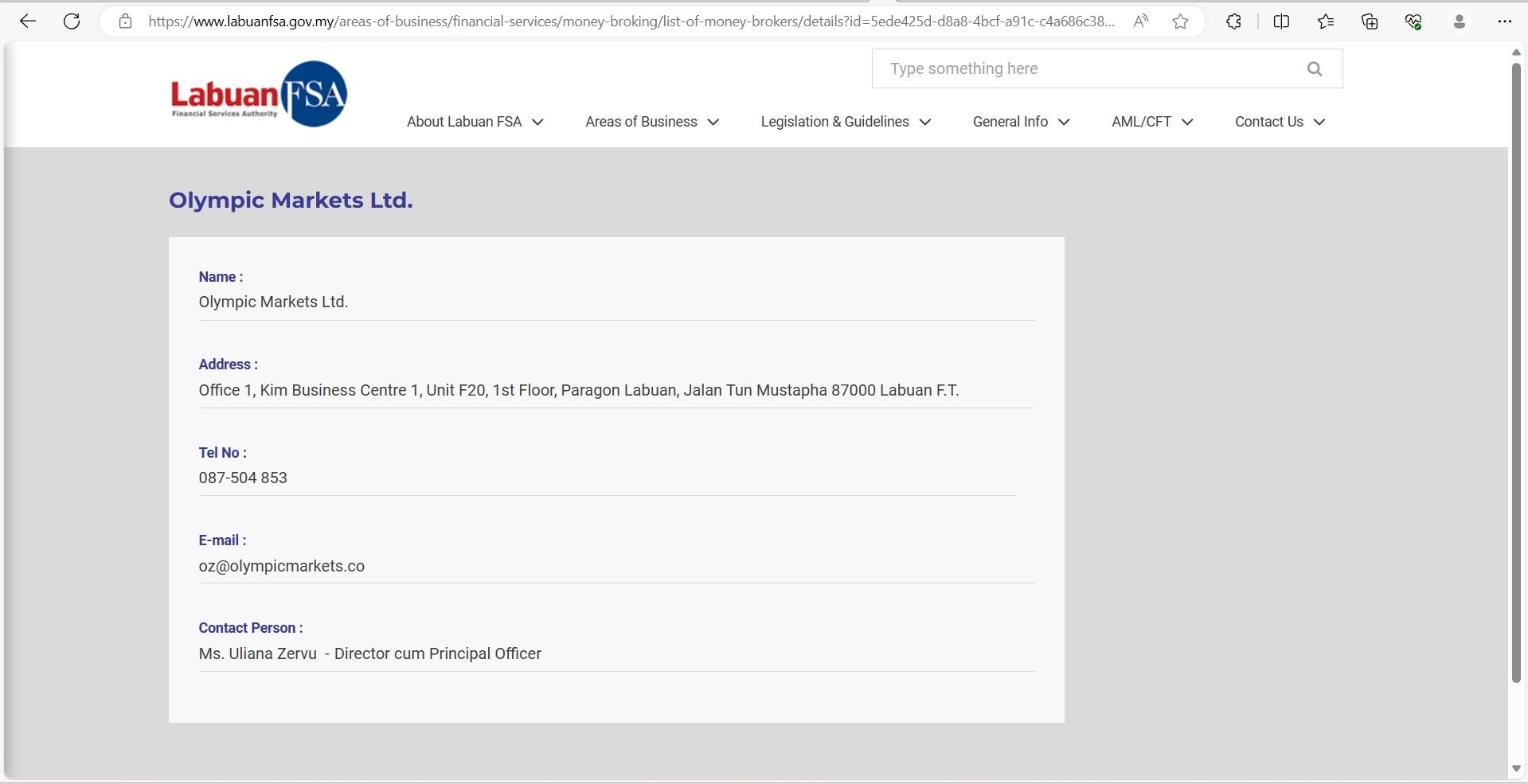
Task: Open Collections icon
Action: [x=1370, y=21]
